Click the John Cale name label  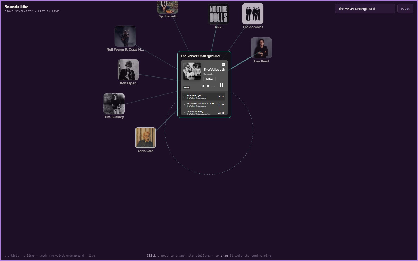point(146,151)
